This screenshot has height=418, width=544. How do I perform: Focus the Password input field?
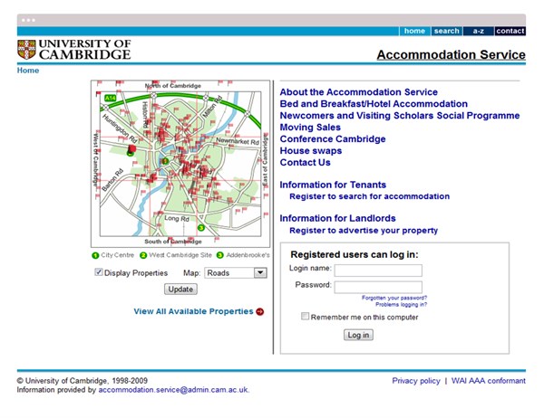click(378, 286)
